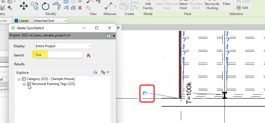Screen dimensions: 265x123
Task: Refresh the QuickSelect results
Action: (x=95, y=72)
